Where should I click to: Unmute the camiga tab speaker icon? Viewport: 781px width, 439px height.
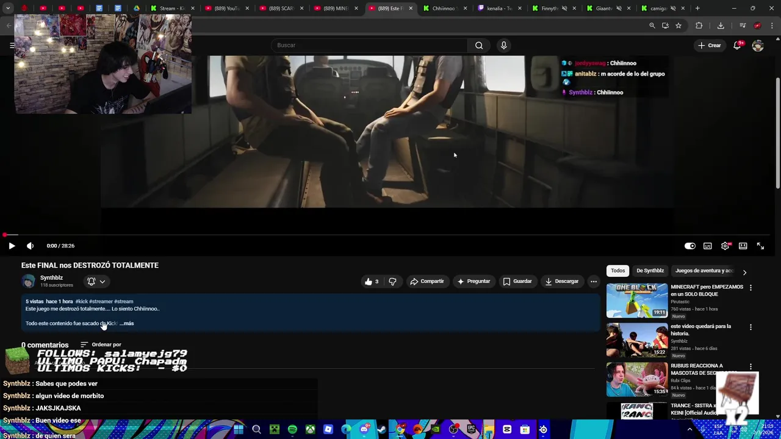[673, 9]
